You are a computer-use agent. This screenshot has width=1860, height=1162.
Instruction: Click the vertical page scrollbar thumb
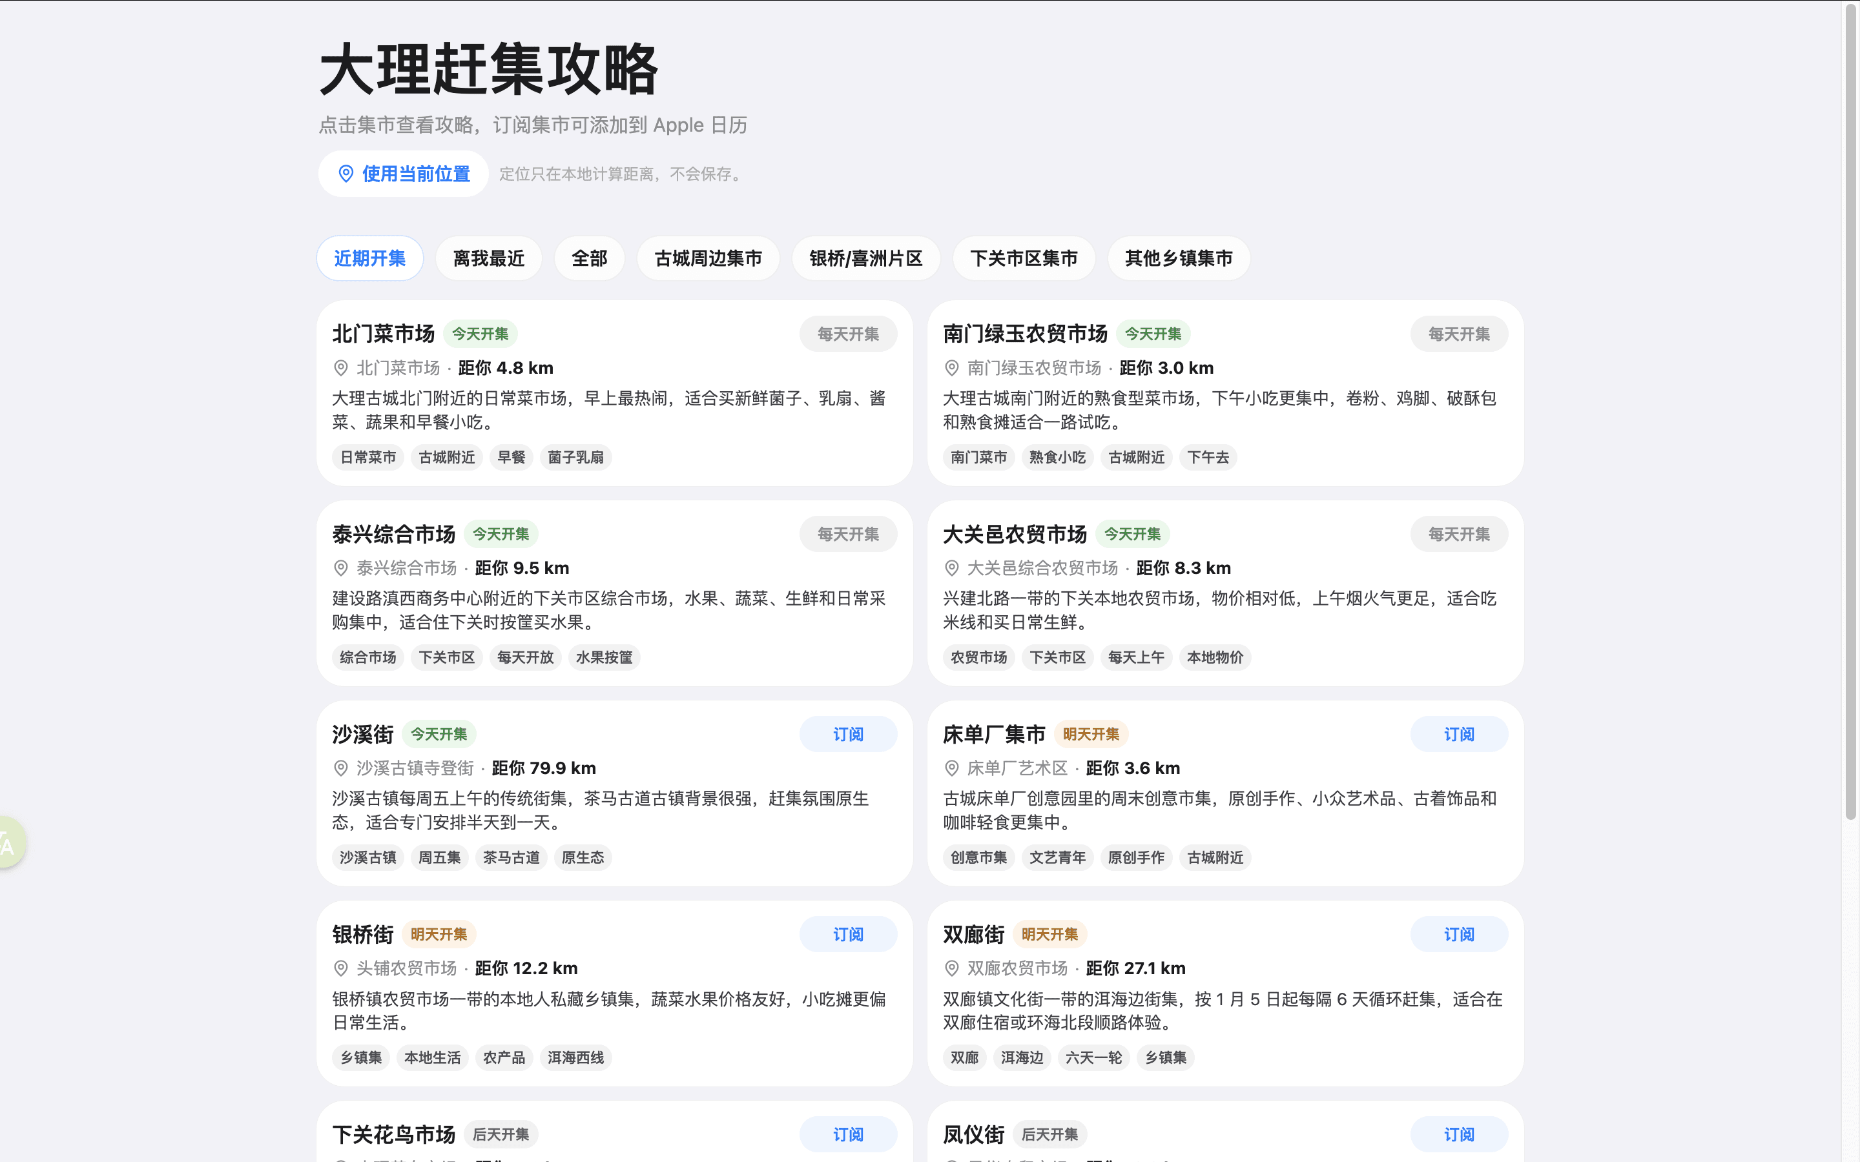pyautogui.click(x=1851, y=411)
